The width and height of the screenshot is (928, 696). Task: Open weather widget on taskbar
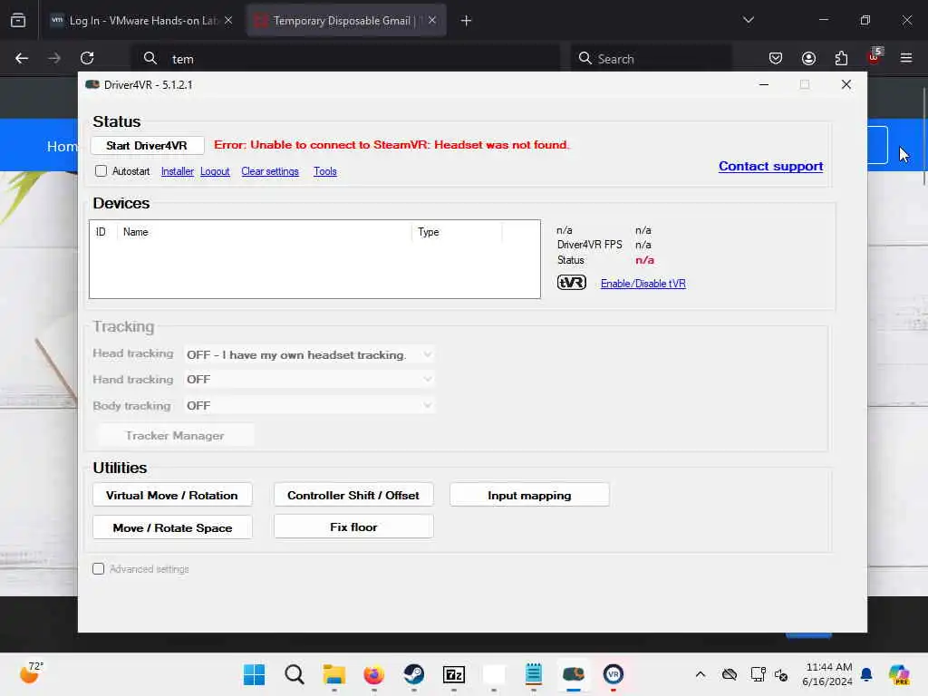point(31,673)
